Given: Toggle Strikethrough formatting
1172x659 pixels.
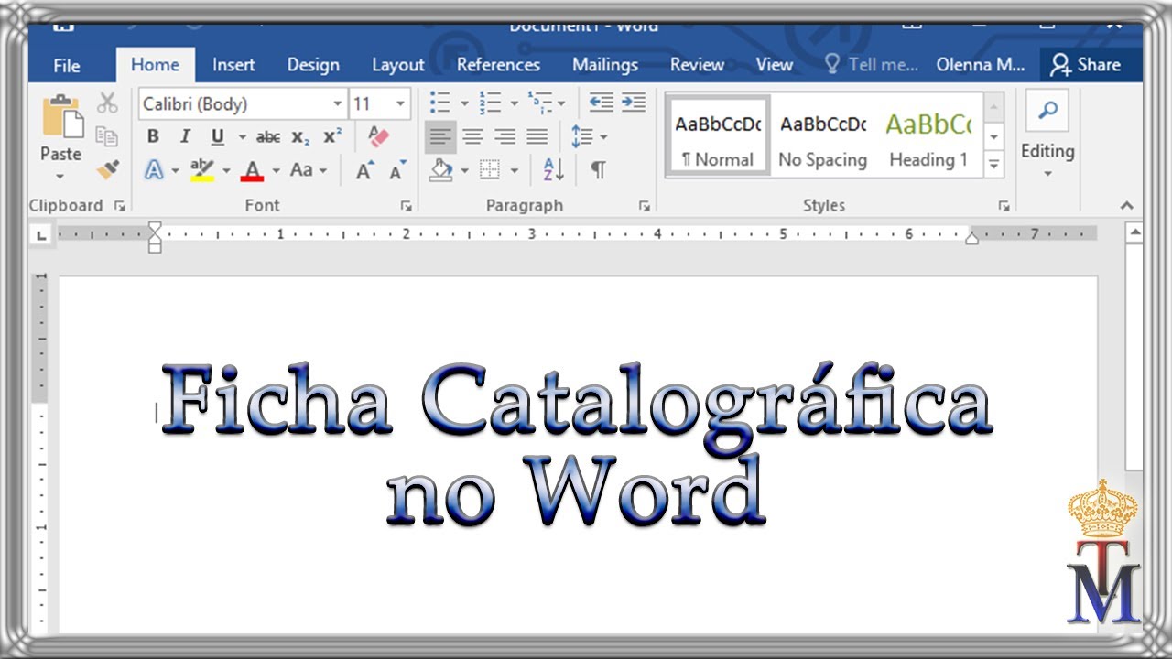Looking at the screenshot, I should point(268,137).
